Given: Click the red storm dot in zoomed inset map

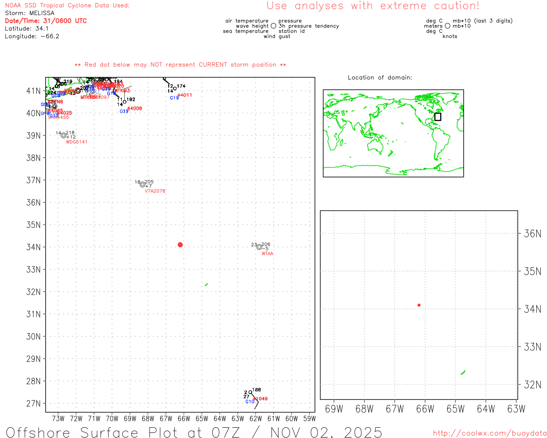Looking at the screenshot, I should point(419,305).
